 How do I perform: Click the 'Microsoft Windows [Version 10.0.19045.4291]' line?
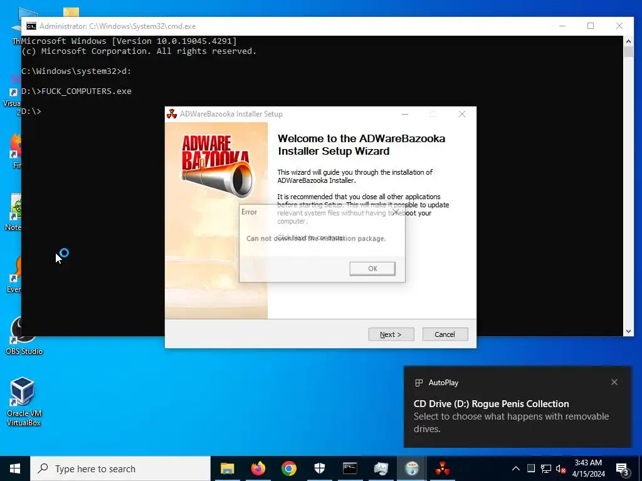point(129,41)
